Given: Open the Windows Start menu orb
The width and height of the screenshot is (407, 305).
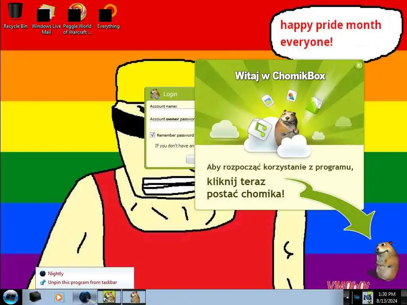Looking at the screenshot, I should pyautogui.click(x=10, y=297).
